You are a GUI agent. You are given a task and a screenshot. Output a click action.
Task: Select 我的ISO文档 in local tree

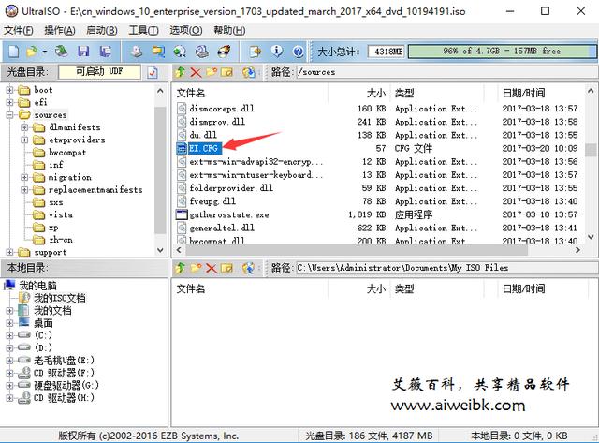click(60, 298)
